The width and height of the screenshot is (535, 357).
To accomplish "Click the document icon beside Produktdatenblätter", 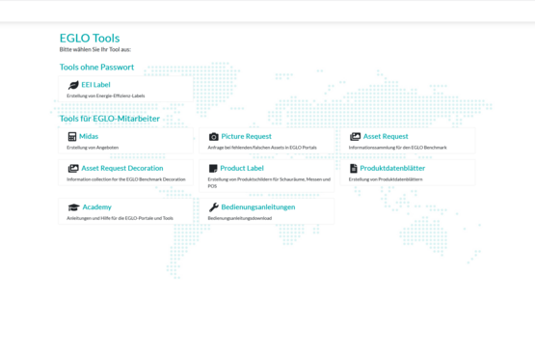I will (354, 169).
